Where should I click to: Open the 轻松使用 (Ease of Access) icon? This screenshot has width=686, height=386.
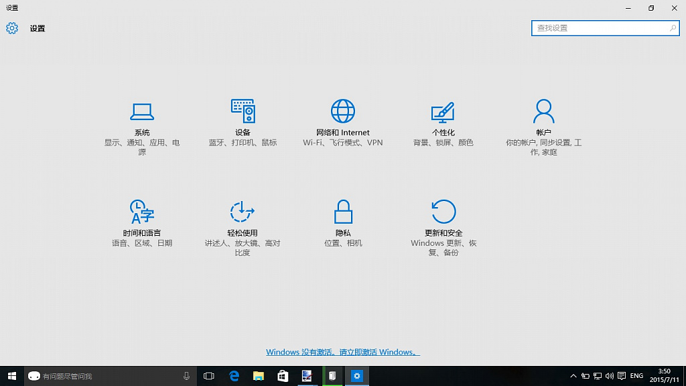242,212
